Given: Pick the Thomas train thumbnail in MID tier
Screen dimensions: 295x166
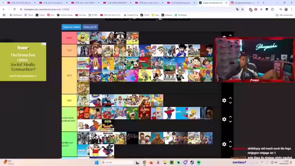Looking at the screenshot, I should 108,101.
